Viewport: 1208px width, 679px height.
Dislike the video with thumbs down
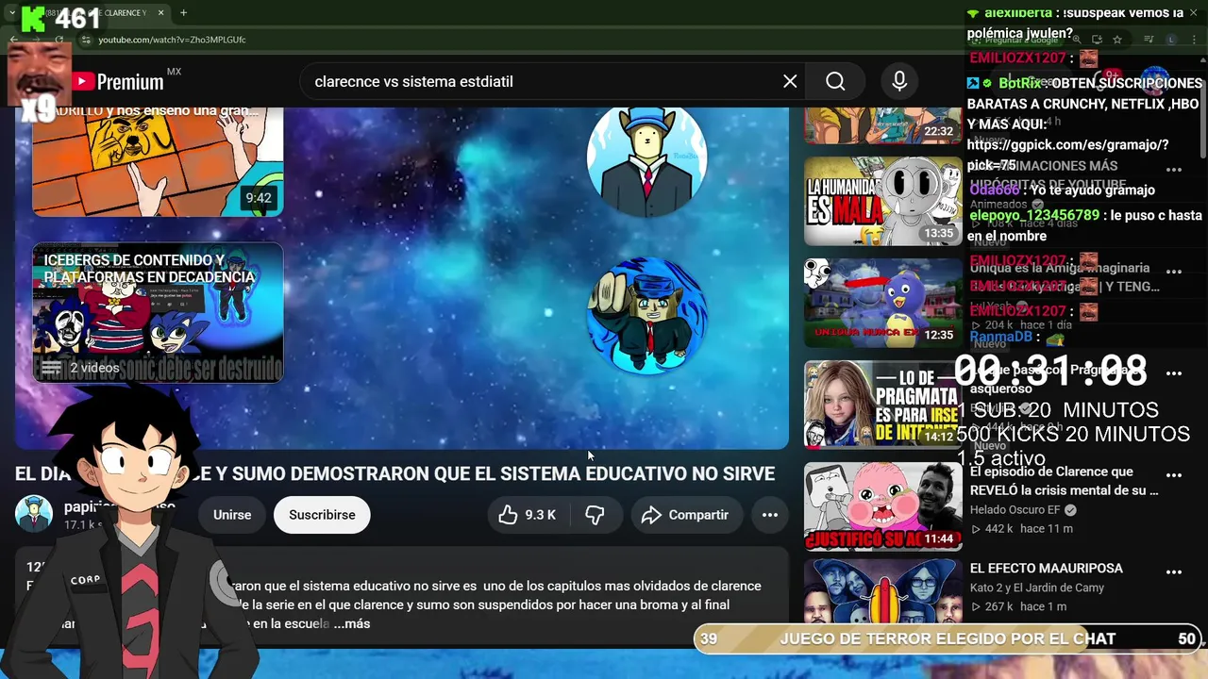(595, 515)
